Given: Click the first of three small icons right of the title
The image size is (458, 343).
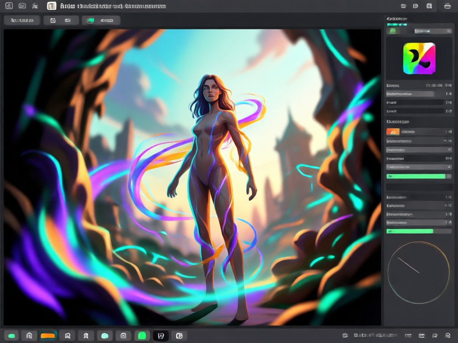Looking at the screenshot, I should pos(404,6).
